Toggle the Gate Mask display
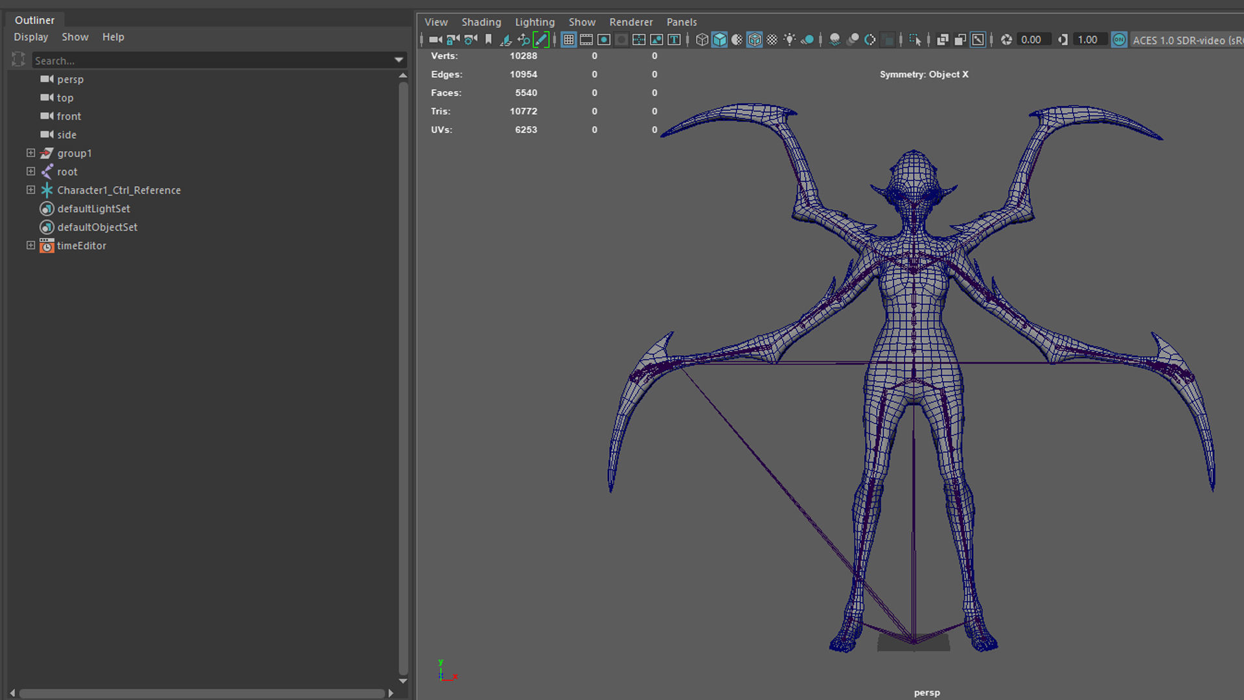Screen dimensions: 1244x700 [621, 40]
